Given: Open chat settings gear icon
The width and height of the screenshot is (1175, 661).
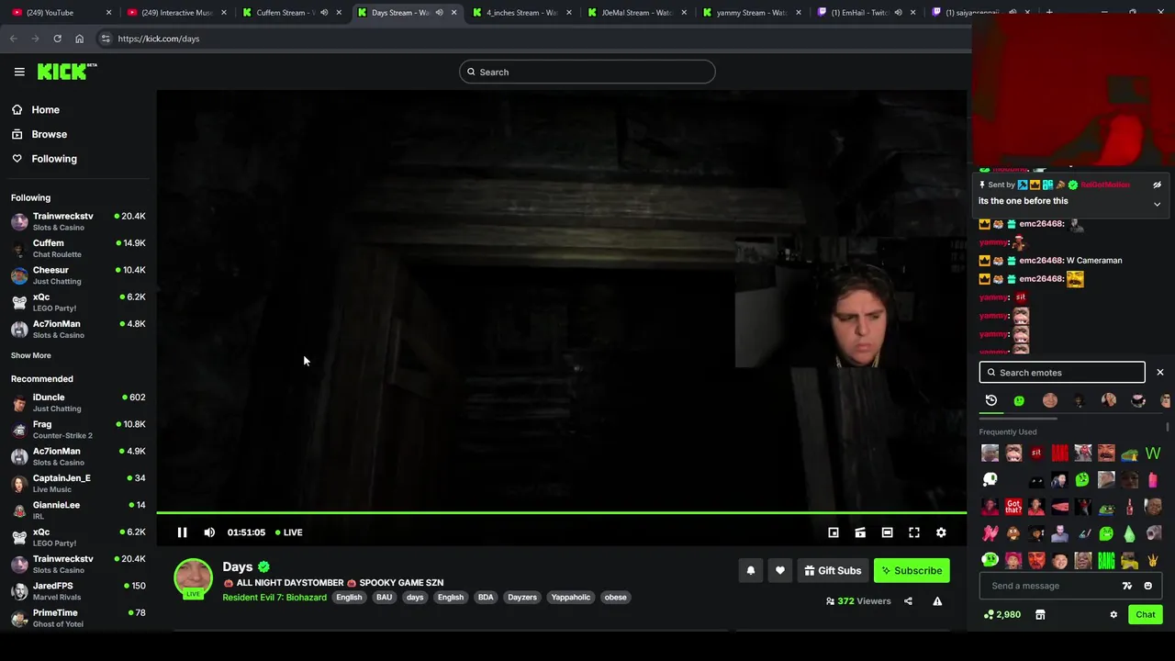Looking at the screenshot, I should [1113, 615].
